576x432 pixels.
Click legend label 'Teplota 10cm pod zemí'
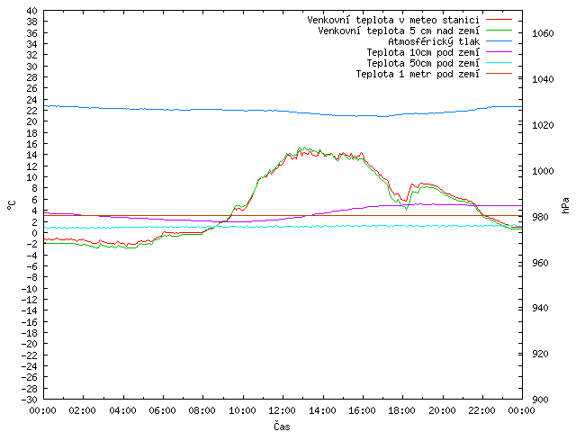coord(423,52)
